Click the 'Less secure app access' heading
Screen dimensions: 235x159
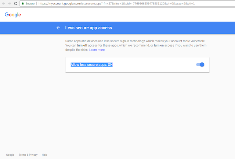[88, 28]
